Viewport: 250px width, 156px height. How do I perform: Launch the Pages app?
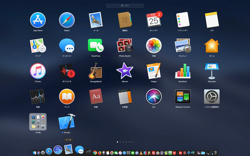[153, 71]
